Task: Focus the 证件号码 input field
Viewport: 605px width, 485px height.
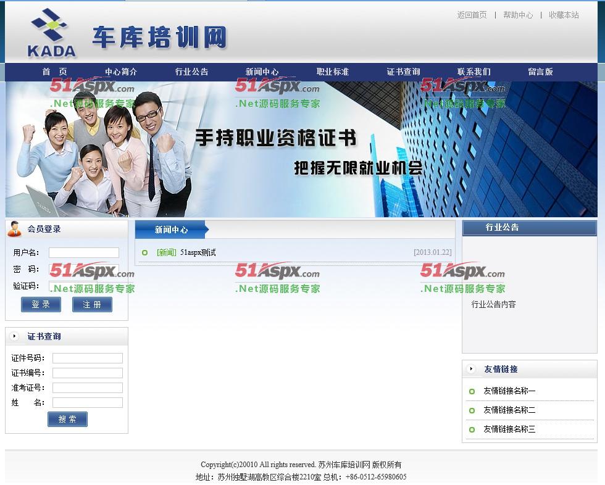Action: tap(88, 358)
